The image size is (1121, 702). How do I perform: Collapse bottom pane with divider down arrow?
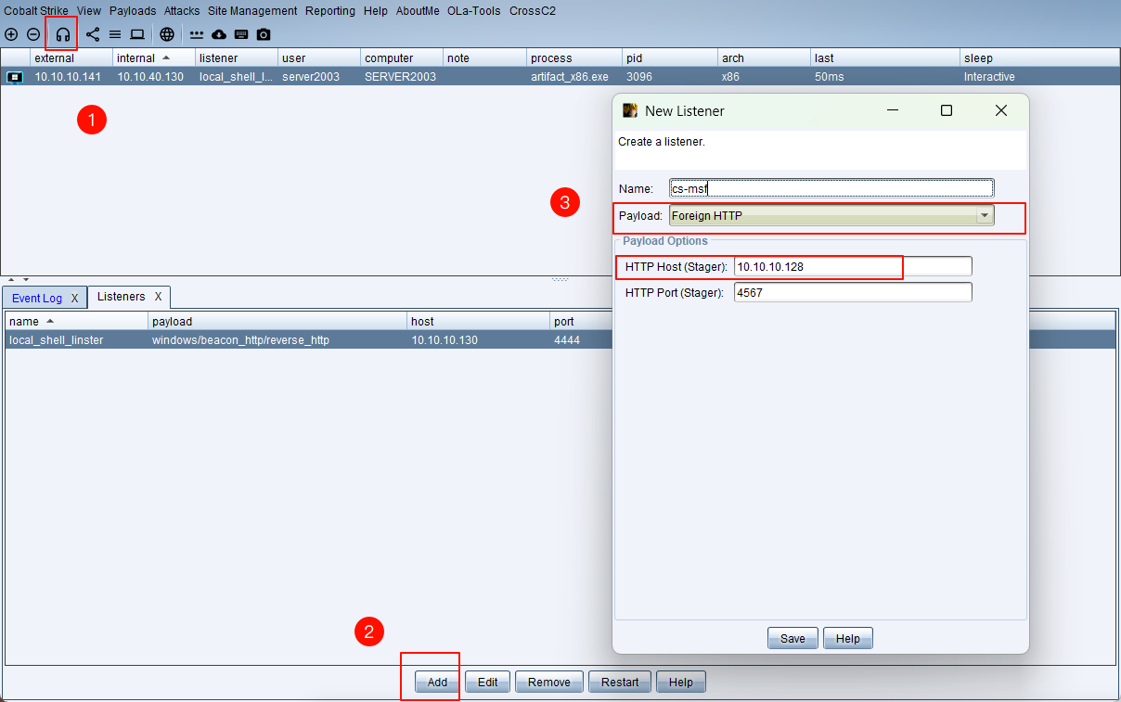click(x=25, y=279)
